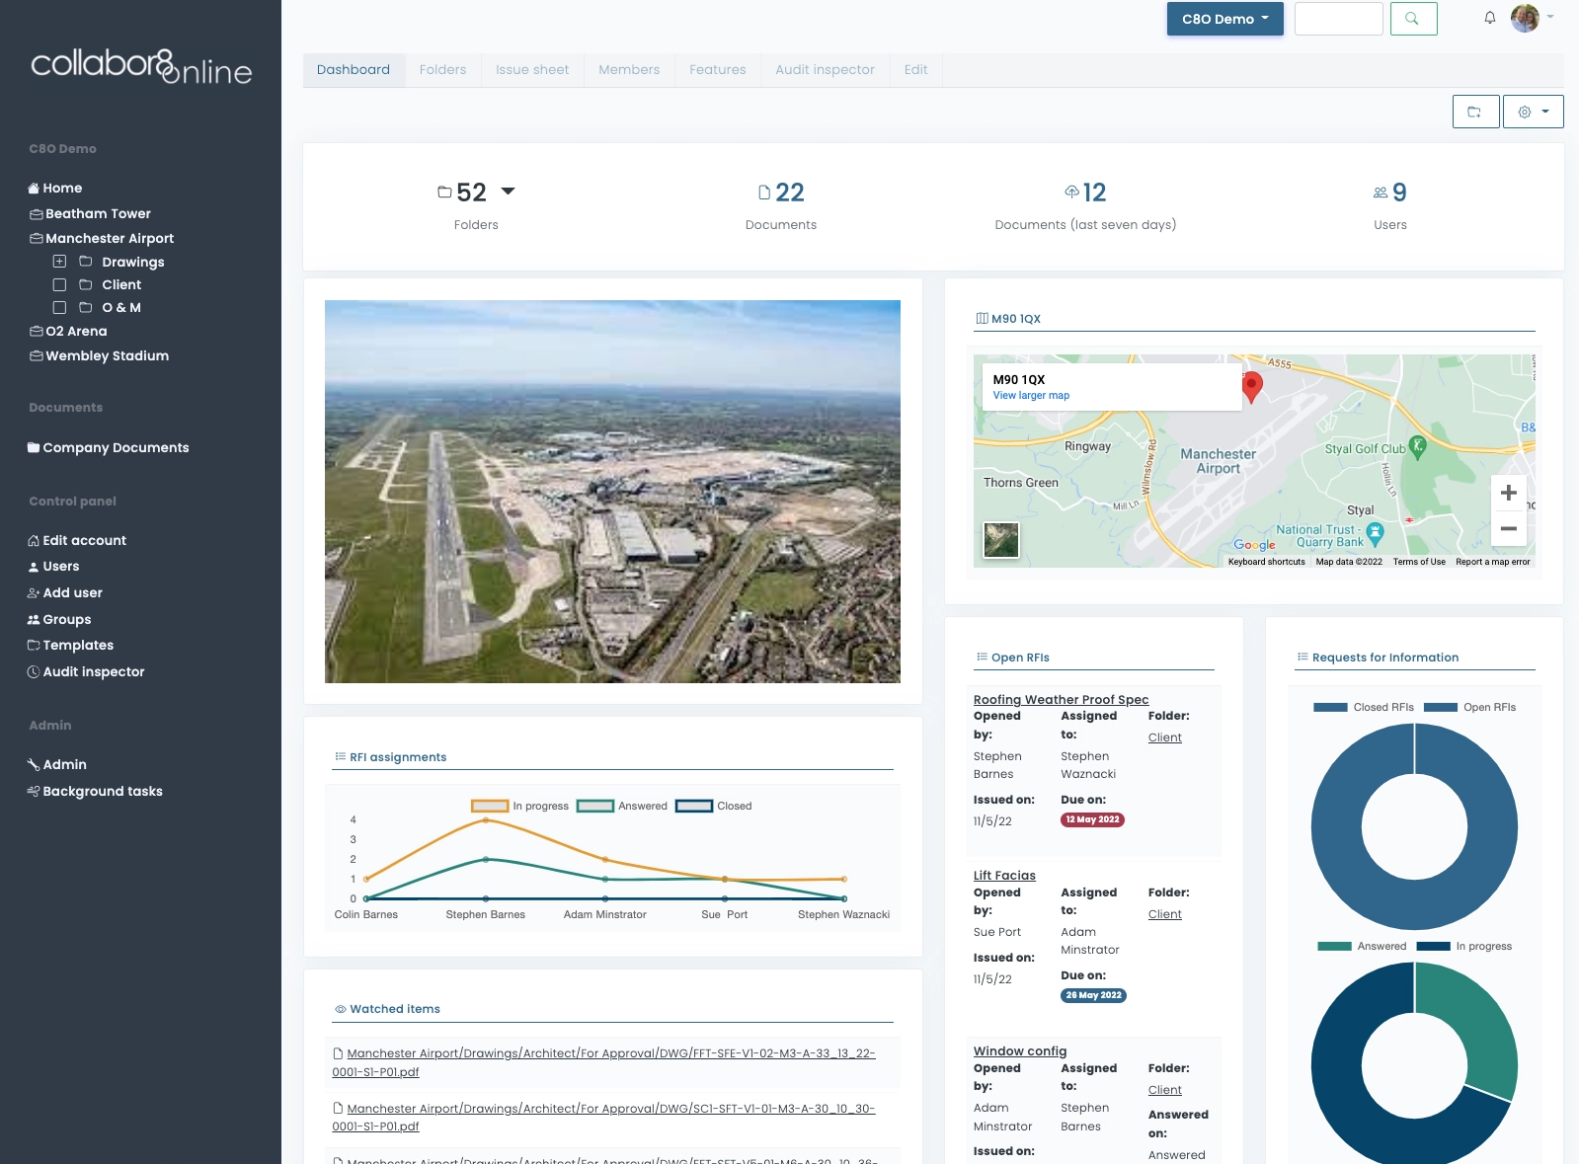Open the Admin wrench link
The height and width of the screenshot is (1164, 1579).
(x=57, y=764)
